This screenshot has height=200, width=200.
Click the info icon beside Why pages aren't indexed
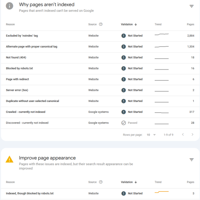click(9, 6)
